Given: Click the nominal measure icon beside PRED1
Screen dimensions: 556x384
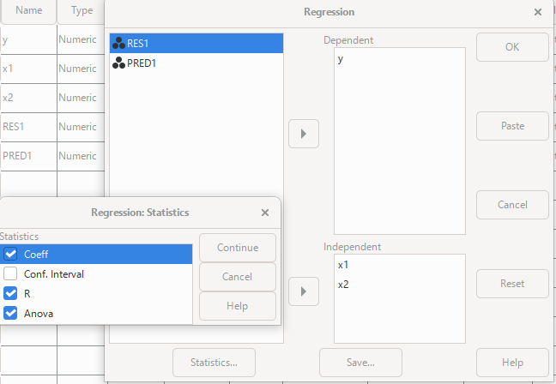Looking at the screenshot, I should (x=118, y=63).
